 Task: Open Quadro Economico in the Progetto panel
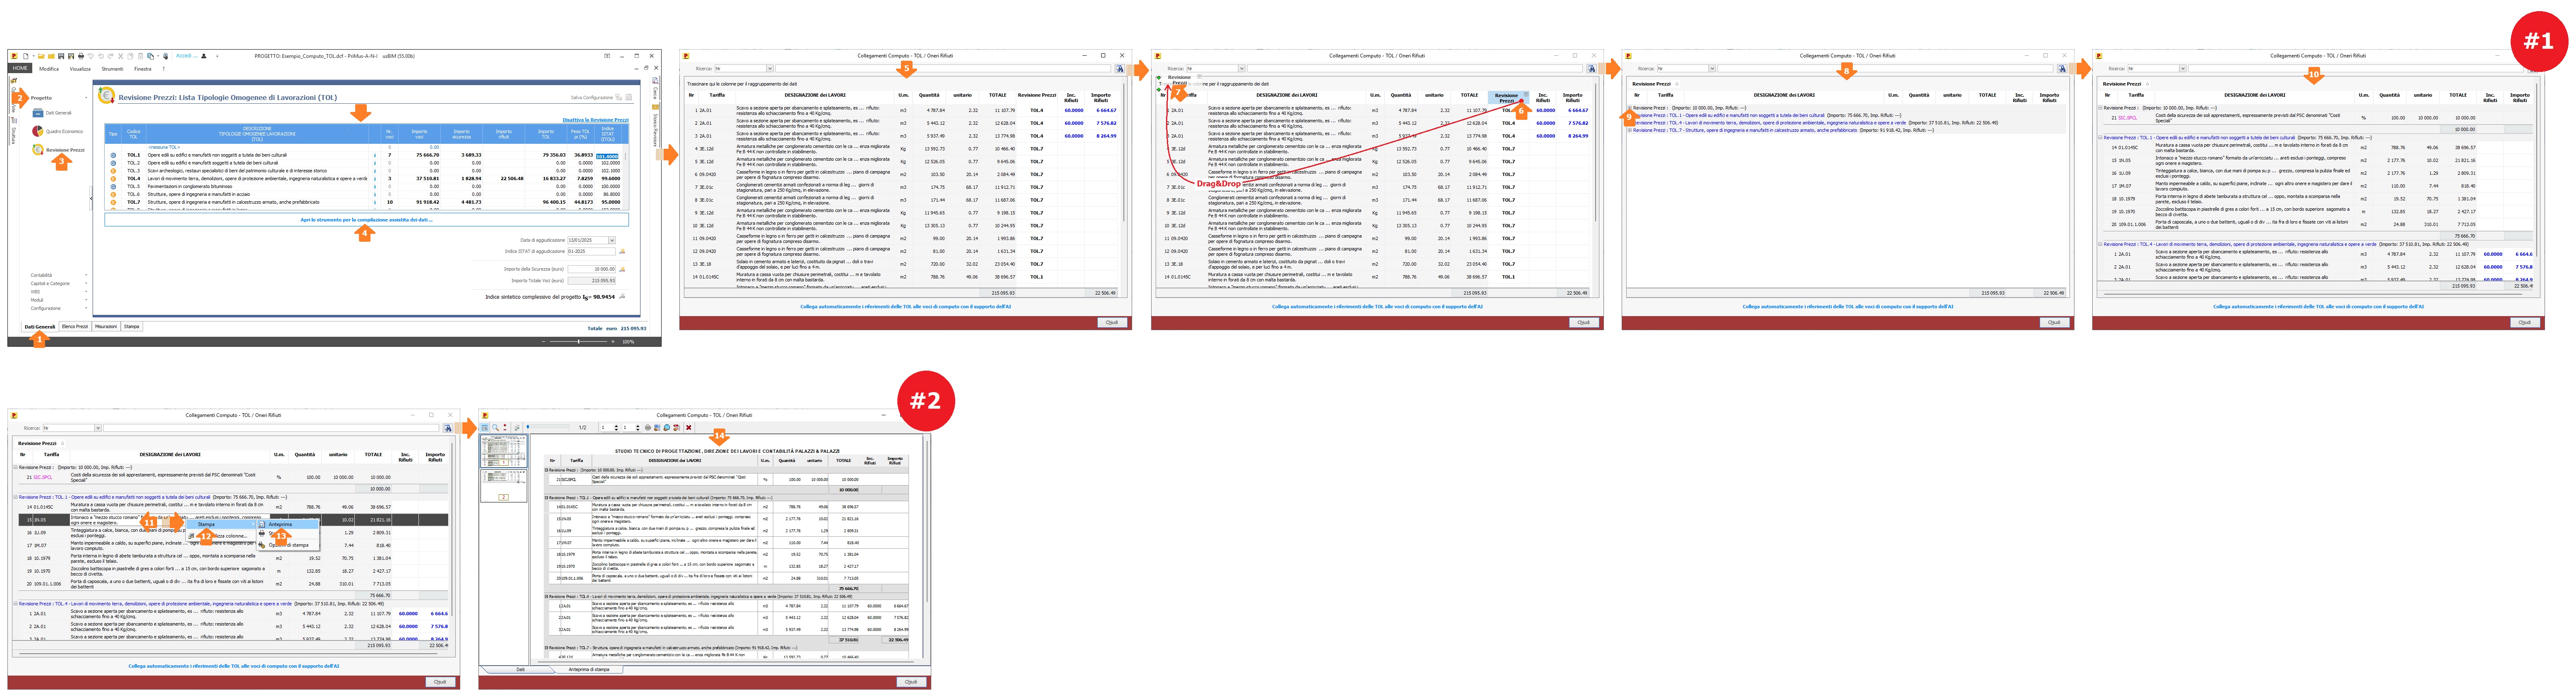pyautogui.click(x=58, y=131)
